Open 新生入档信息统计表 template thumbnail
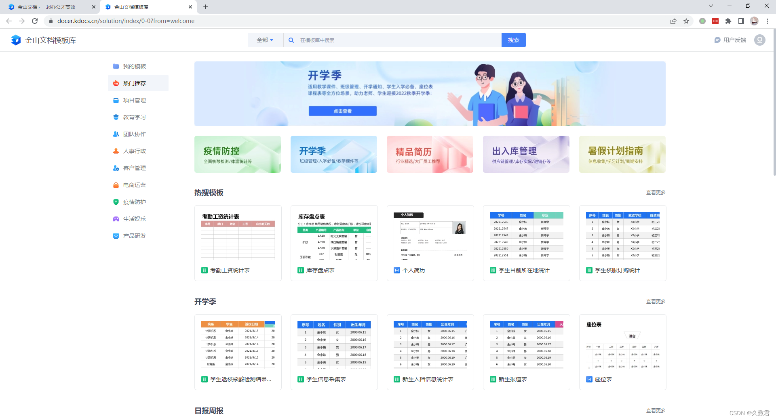Viewport: 776px width, 420px height. click(430, 344)
